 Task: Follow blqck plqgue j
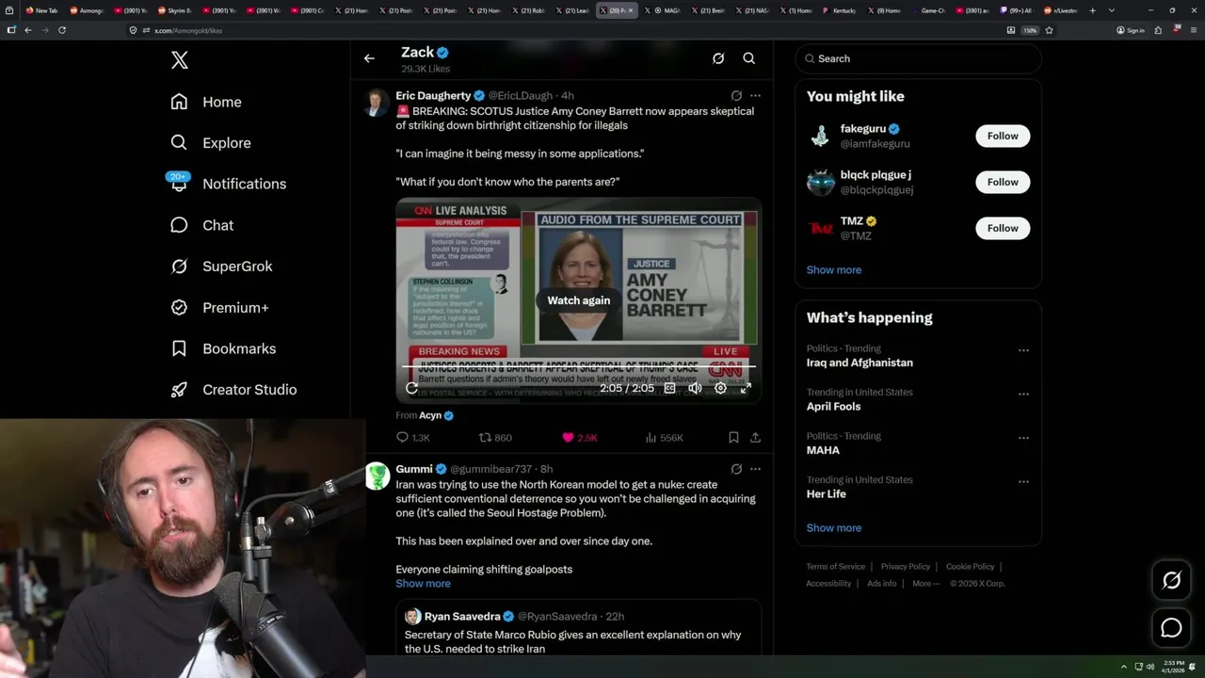point(1003,182)
